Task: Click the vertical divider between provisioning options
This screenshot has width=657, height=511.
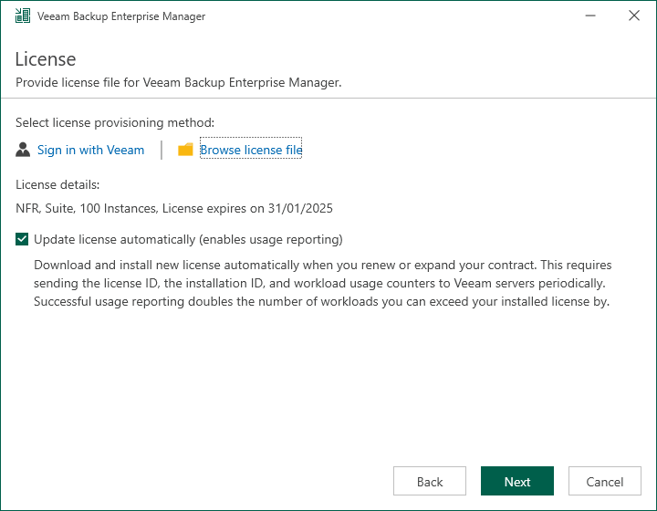Action: point(162,150)
